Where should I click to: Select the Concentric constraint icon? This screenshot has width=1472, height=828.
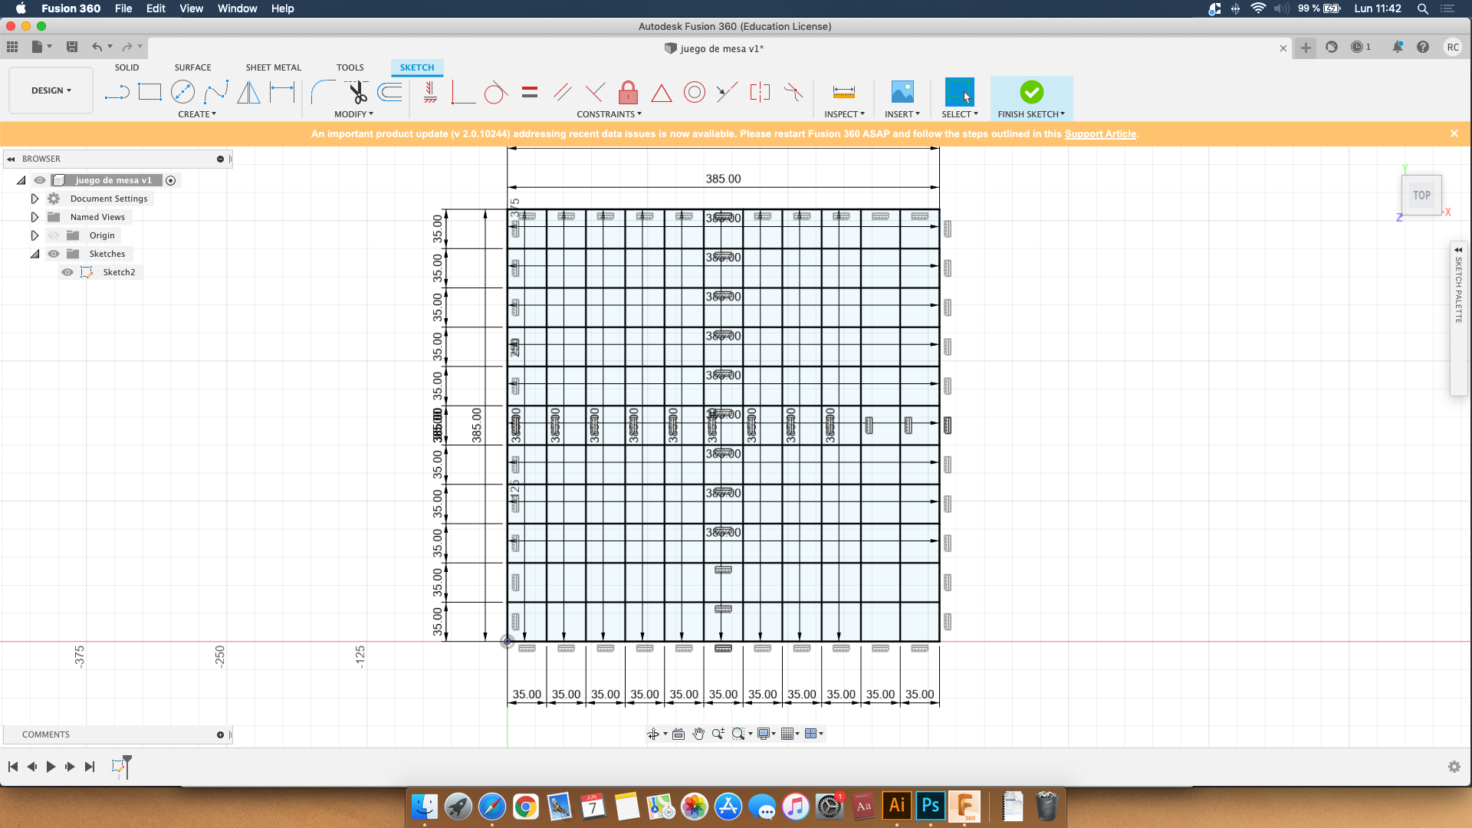point(694,93)
